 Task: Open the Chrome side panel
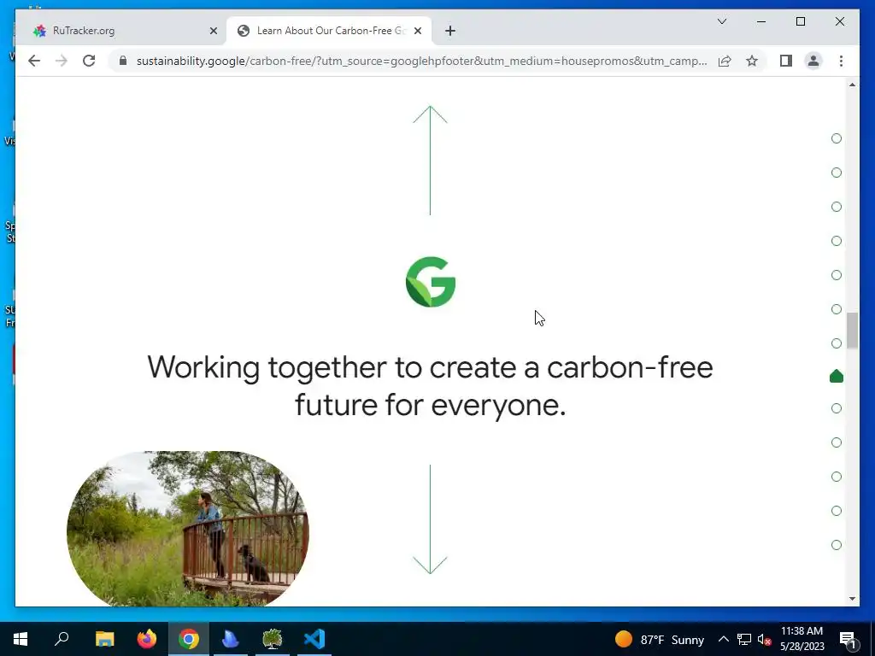tap(786, 61)
